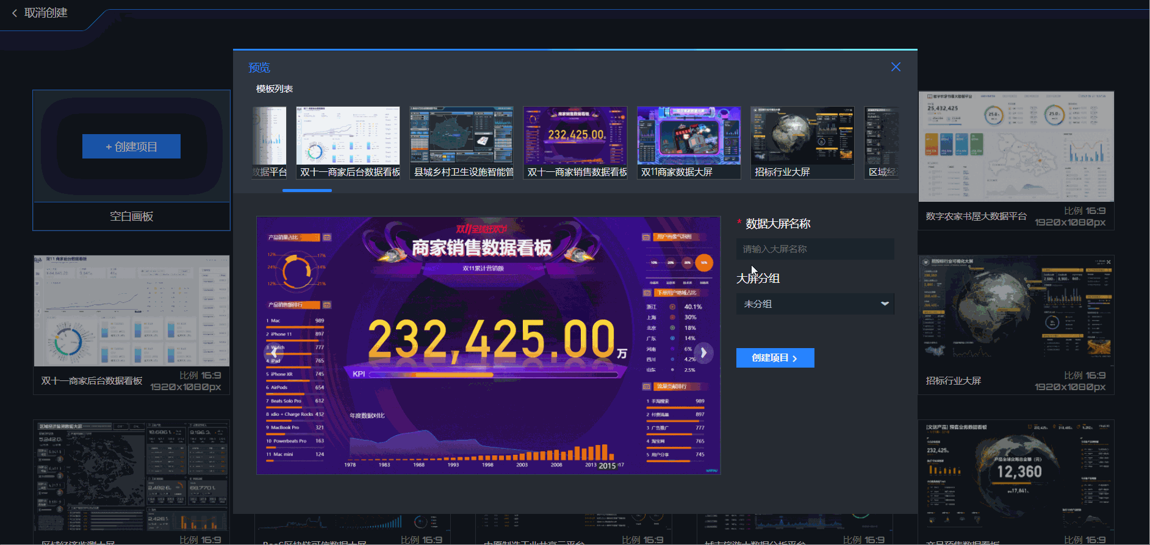
Task: Click the blue 创建项目 button in dialog
Action: point(775,358)
